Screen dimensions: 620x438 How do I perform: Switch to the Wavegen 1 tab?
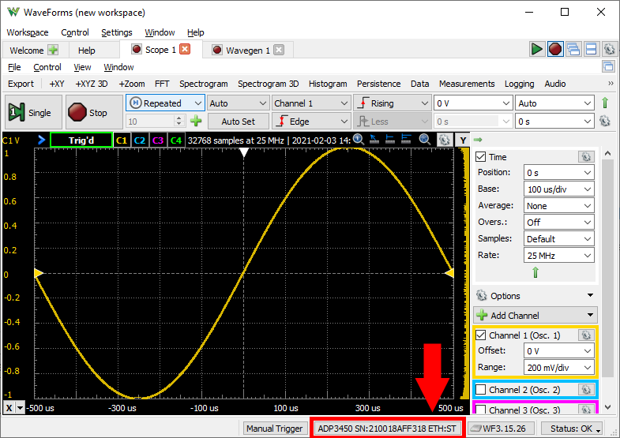247,51
